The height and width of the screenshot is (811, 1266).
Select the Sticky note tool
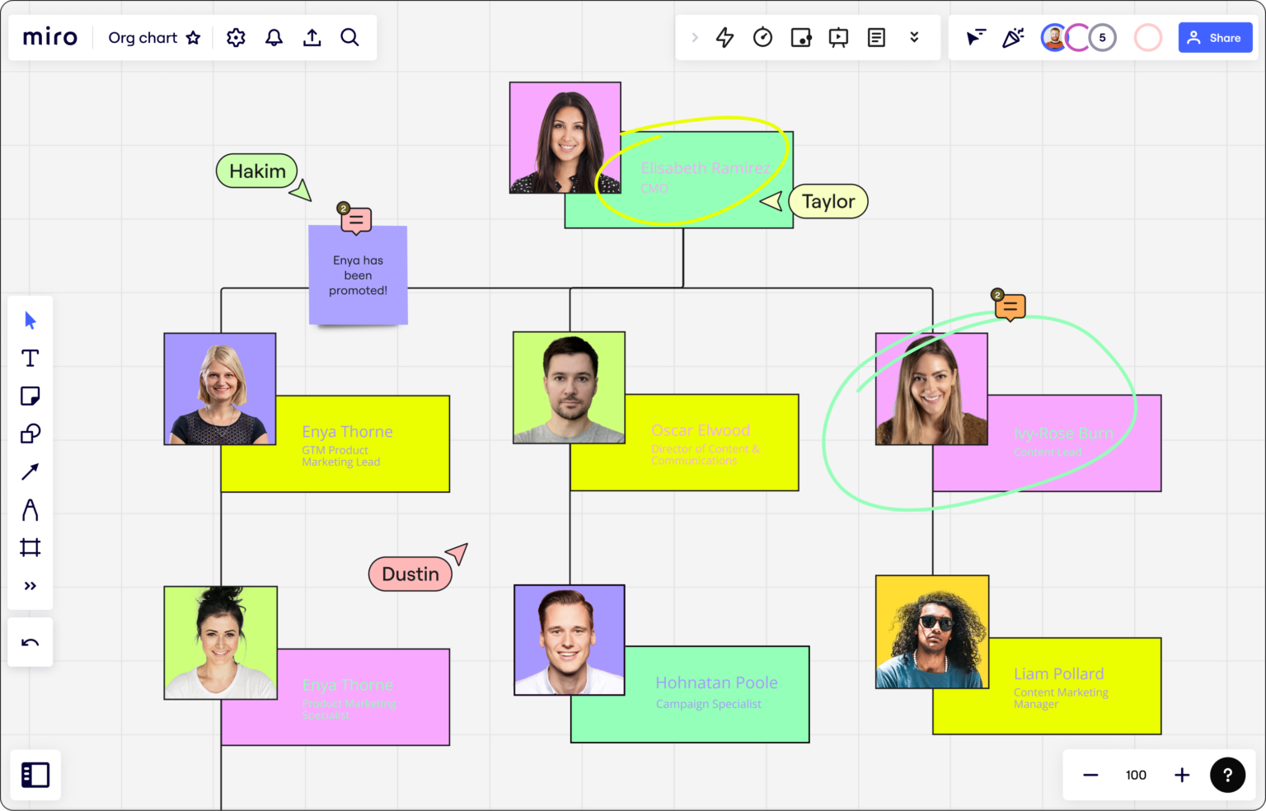(30, 396)
